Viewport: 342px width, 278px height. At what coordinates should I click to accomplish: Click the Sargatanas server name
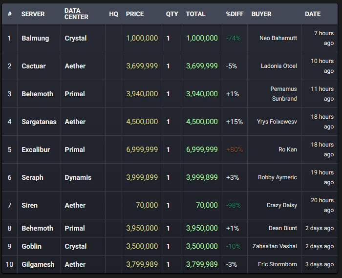click(39, 122)
